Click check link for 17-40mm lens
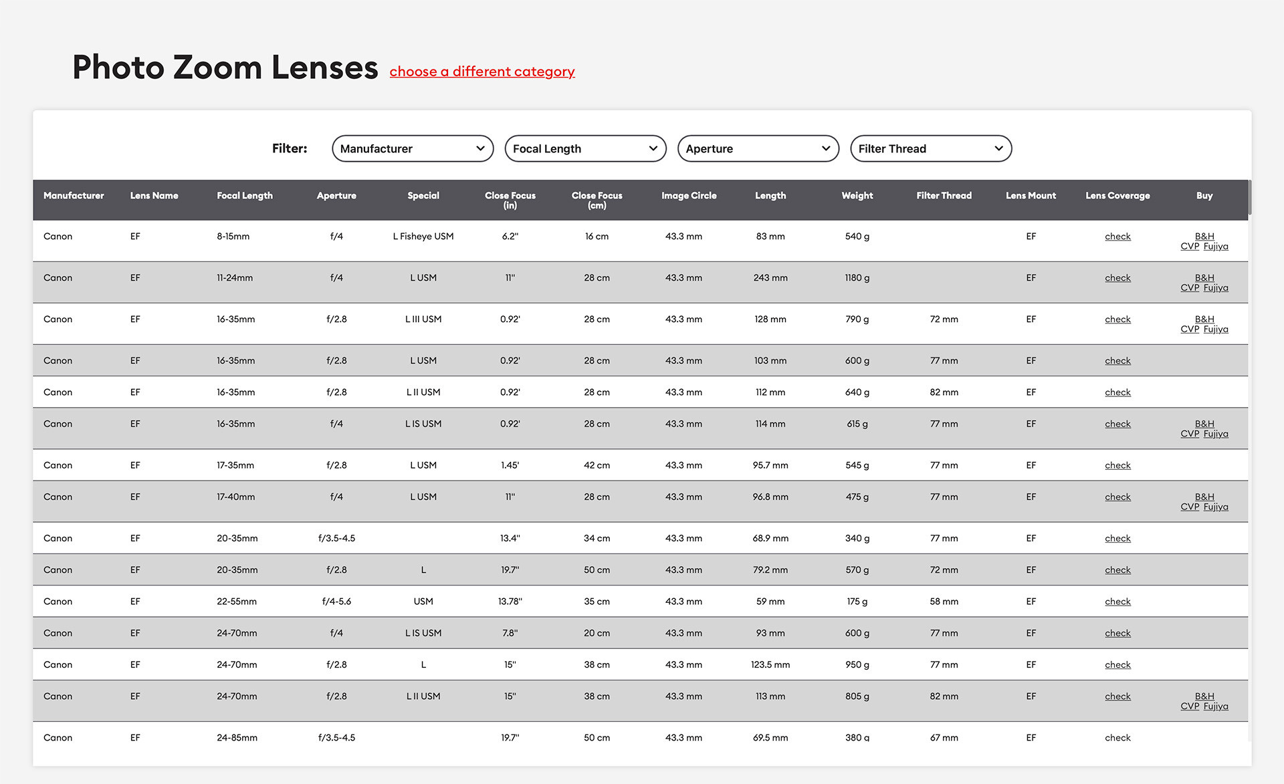Image resolution: width=1284 pixels, height=784 pixels. (1117, 497)
